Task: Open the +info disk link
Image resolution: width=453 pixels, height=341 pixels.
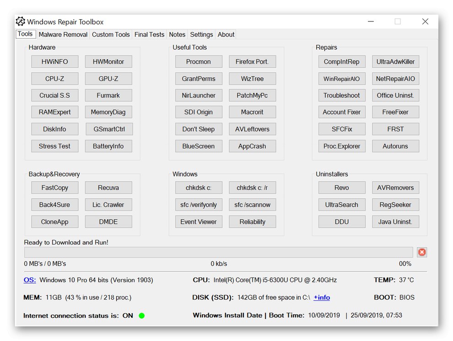Action: coord(322,298)
